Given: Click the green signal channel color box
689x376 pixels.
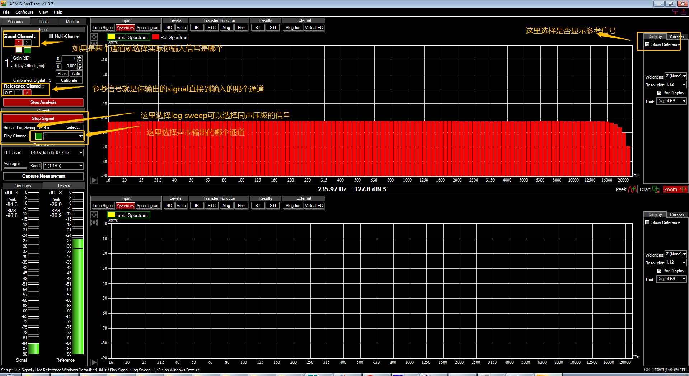Looking at the screenshot, I should tap(28, 50).
